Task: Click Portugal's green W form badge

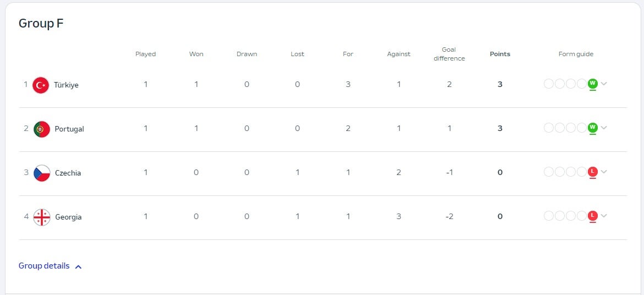Action: pyautogui.click(x=593, y=128)
